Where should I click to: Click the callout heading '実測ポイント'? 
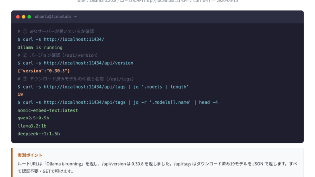(30, 155)
